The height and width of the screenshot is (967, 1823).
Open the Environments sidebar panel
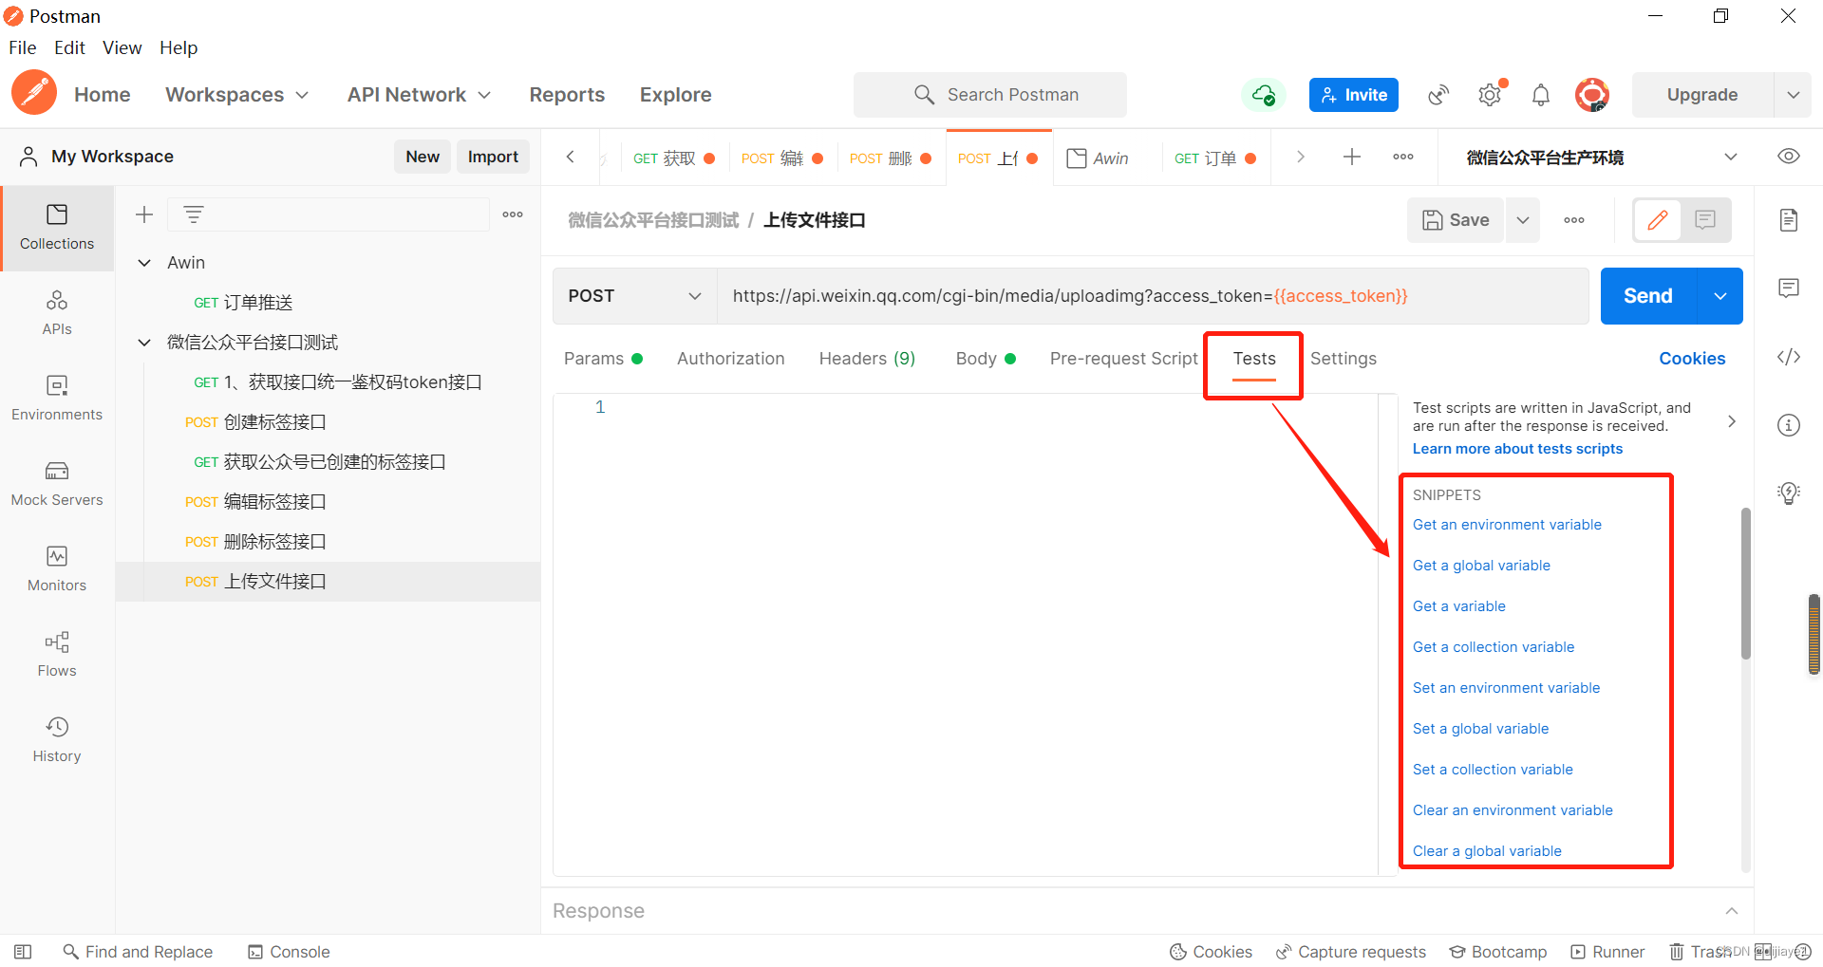57,399
